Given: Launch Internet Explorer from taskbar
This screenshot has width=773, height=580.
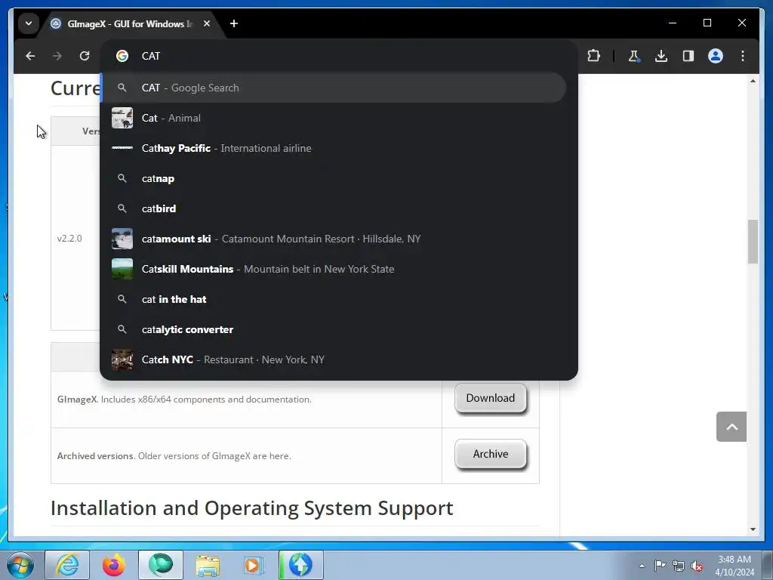Looking at the screenshot, I should 67,565.
